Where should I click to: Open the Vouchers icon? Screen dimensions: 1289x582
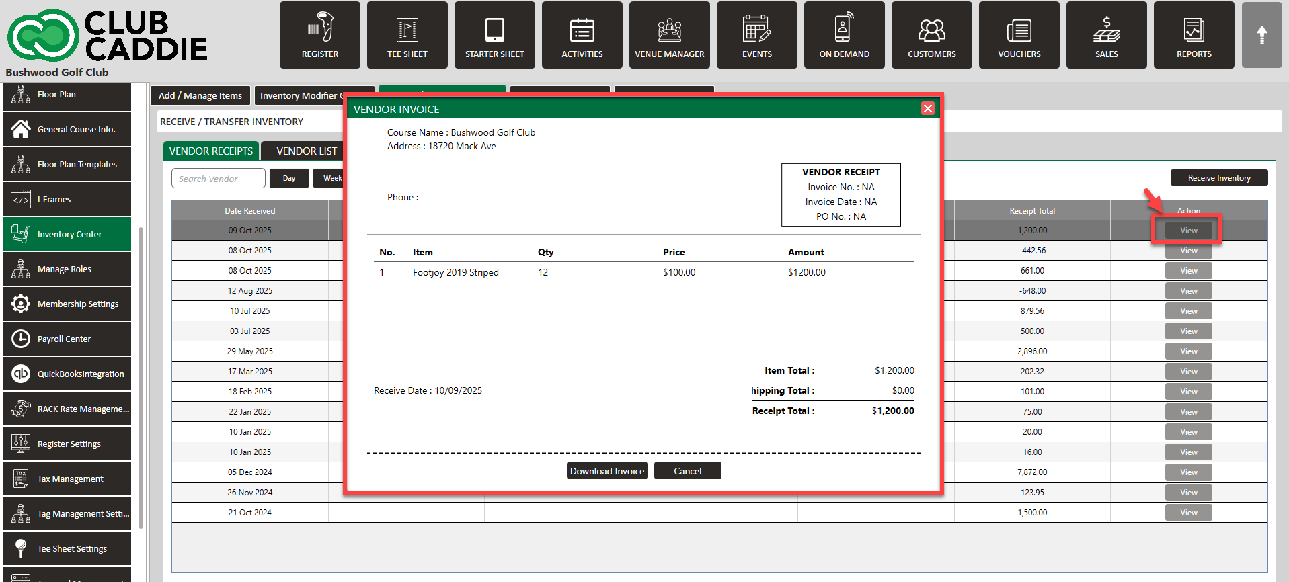(1019, 35)
